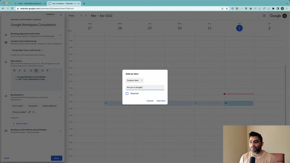Open new browser tab
The width and height of the screenshot is (290, 163).
(x=84, y=3)
